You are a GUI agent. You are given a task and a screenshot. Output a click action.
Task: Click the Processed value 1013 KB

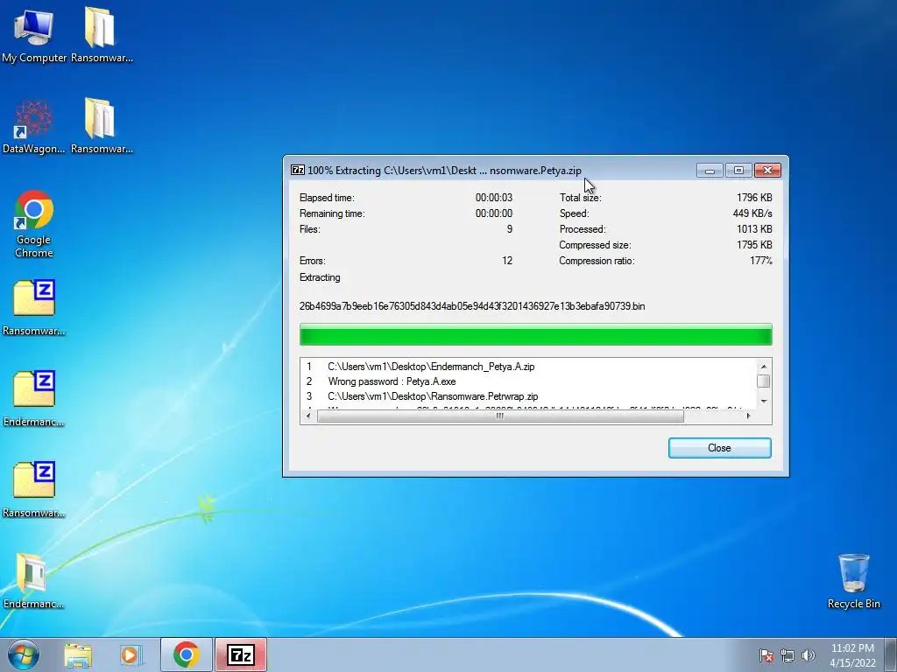click(x=754, y=229)
